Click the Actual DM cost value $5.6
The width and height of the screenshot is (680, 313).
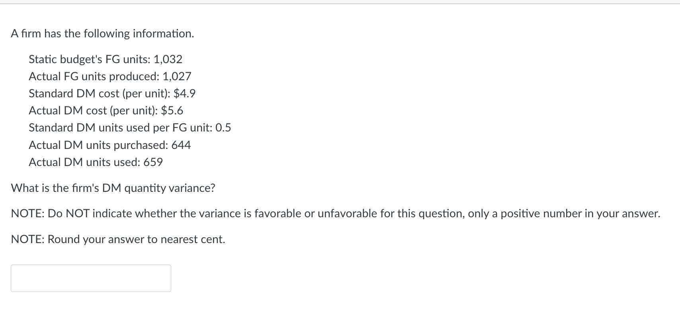click(x=173, y=110)
